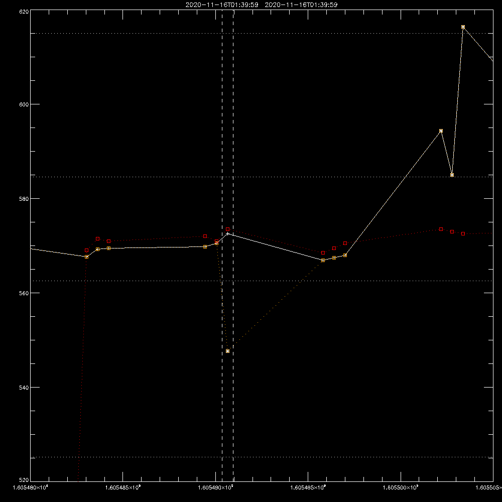The image size is (502, 502).
Task: Click the 1.605490×10⁹ x-axis label
Action: pyautogui.click(x=215, y=487)
